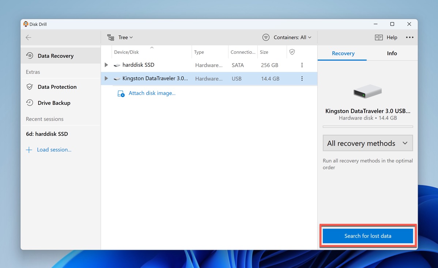Click the Drive Backup clock icon
This screenshot has width=438, height=268.
click(30, 103)
